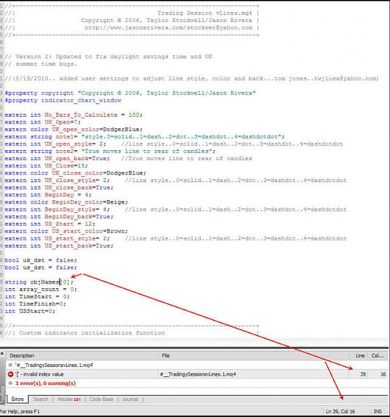Image resolution: width=390 pixels, height=417 pixels.
Task: Open the Search tab in the Toolbox
Action: click(x=41, y=399)
